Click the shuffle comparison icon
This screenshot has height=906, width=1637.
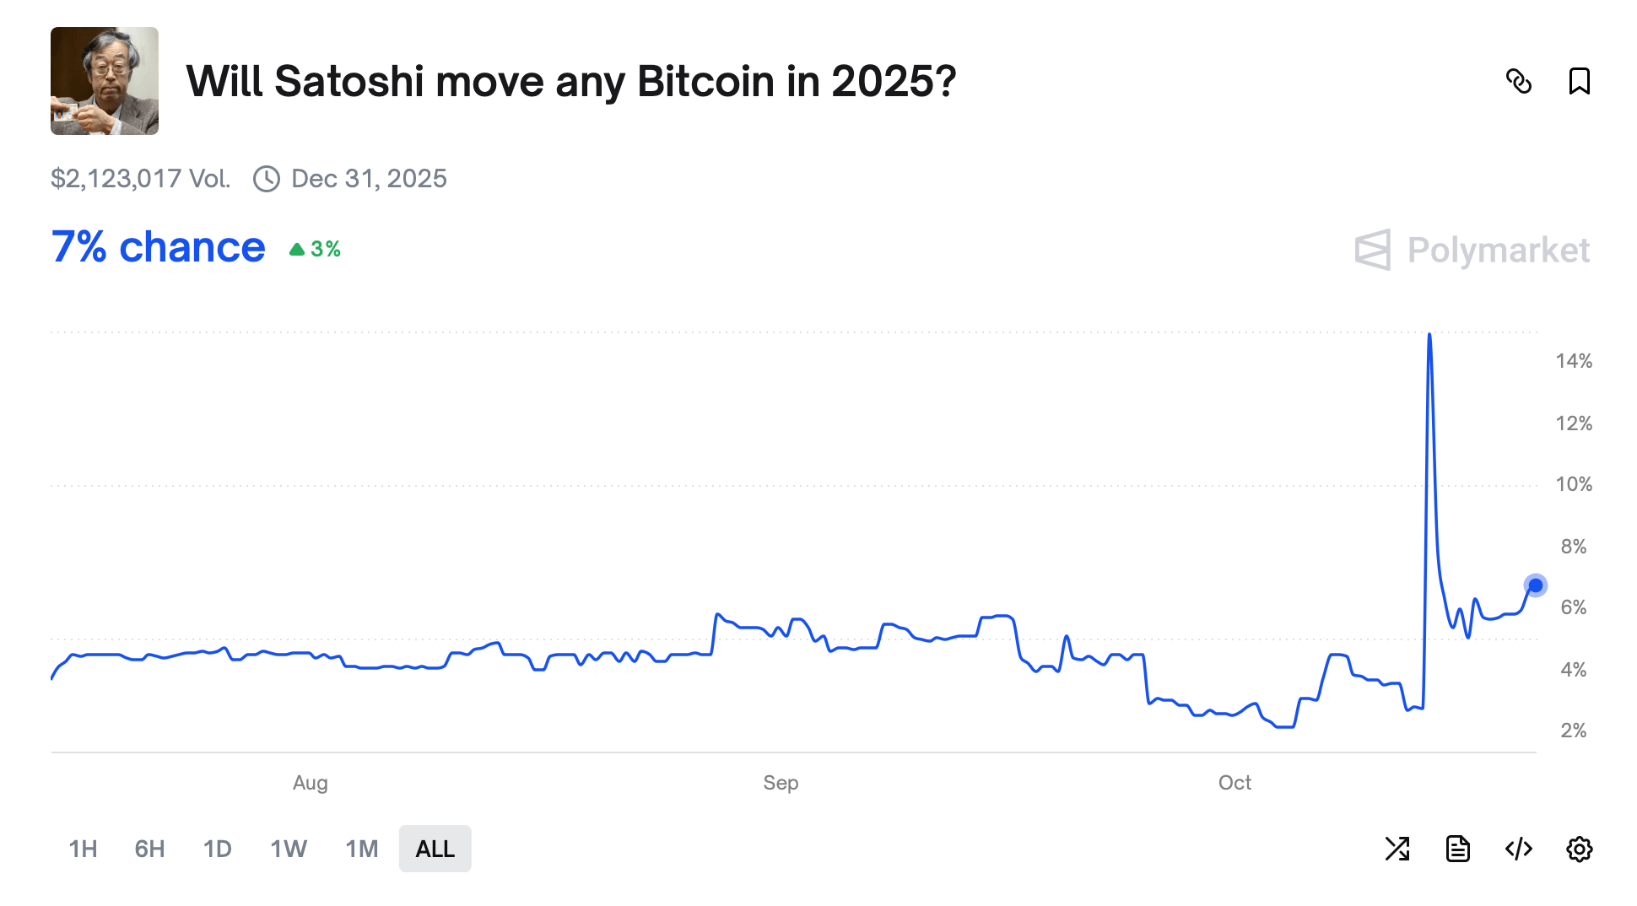[x=1398, y=849]
